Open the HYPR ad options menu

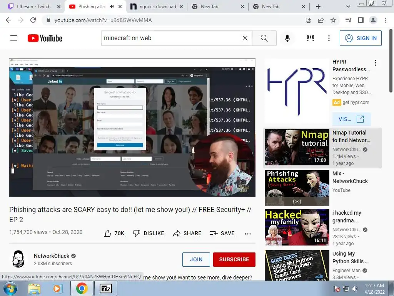376,63
